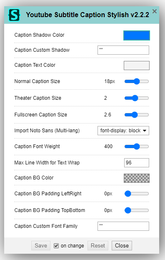
Task: Click the Max Line Width input showing 96
Action: click(x=137, y=163)
